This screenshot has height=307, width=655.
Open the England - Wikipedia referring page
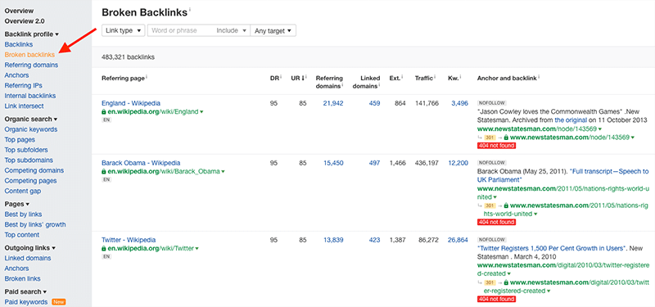131,103
